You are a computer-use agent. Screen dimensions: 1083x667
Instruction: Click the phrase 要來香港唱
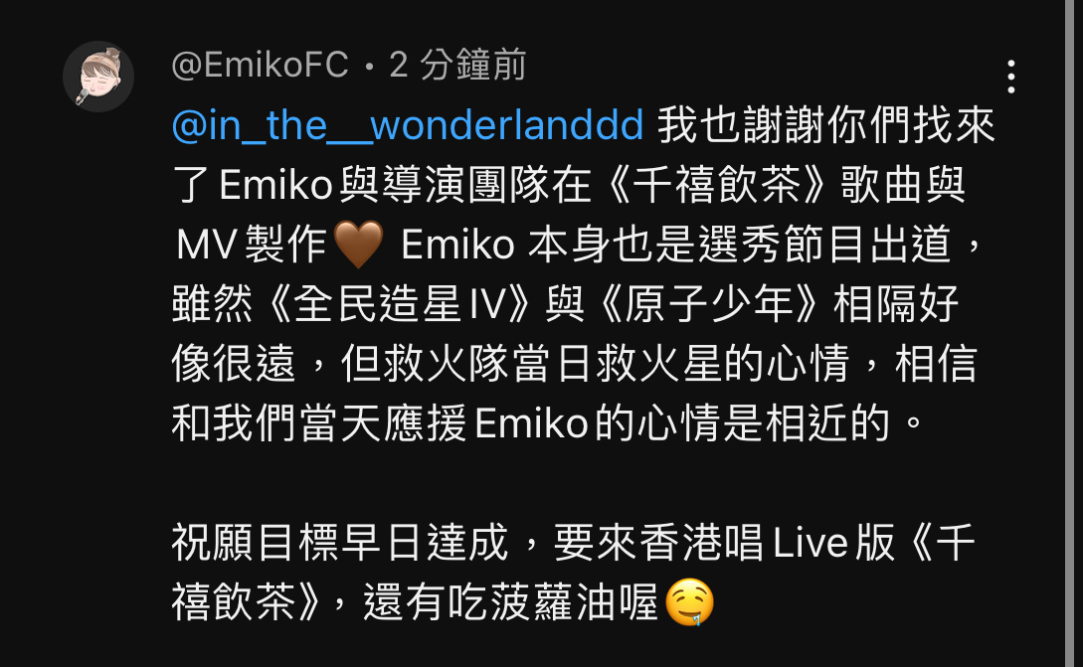pos(658,543)
